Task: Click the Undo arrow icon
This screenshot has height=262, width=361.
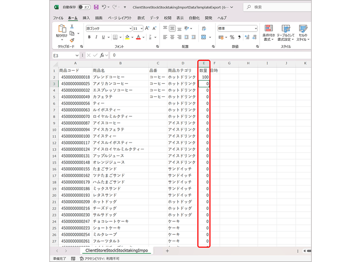Action: coord(104,7)
